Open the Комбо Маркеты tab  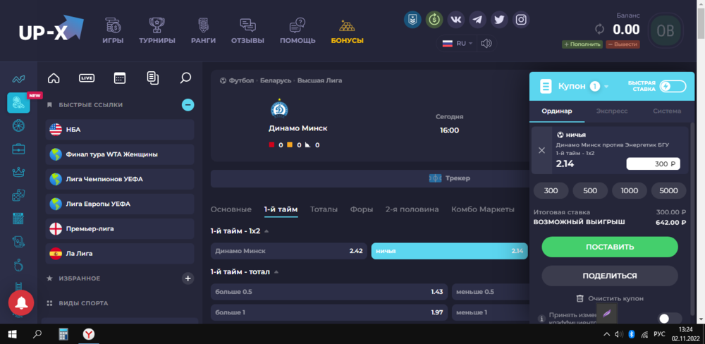click(483, 209)
